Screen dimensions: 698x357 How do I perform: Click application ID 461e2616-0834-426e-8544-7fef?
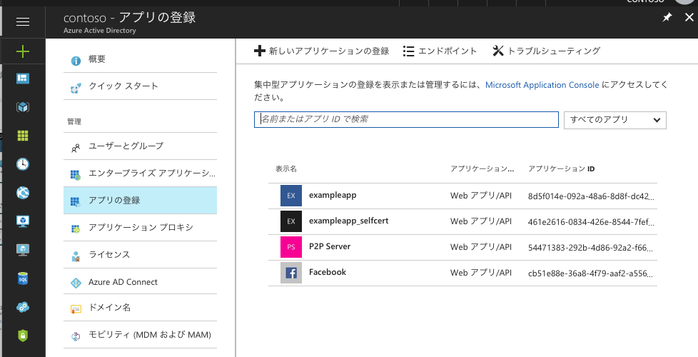tap(591, 222)
